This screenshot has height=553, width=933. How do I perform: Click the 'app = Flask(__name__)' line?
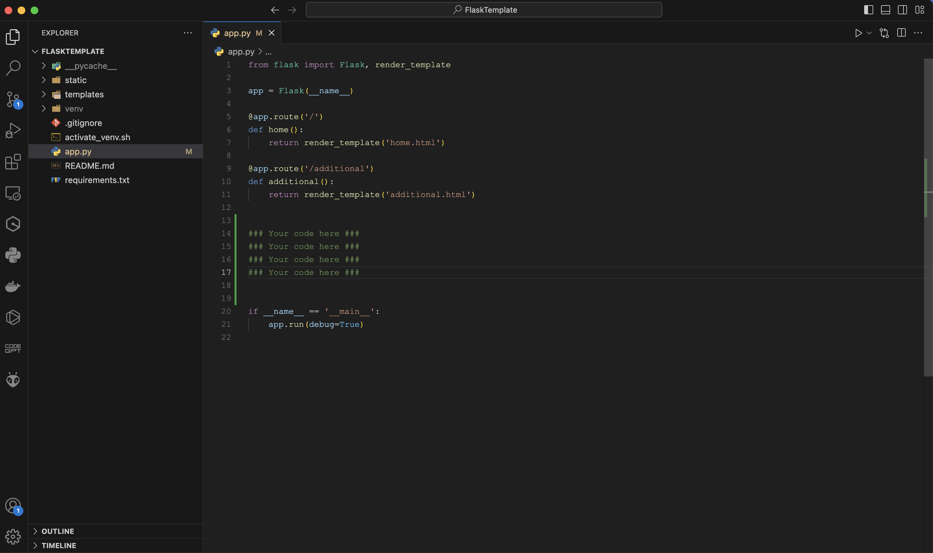pyautogui.click(x=300, y=91)
